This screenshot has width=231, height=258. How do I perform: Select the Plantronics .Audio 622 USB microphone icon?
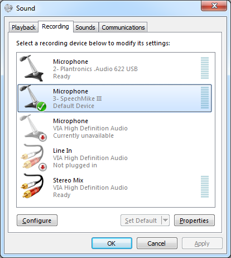(32, 68)
